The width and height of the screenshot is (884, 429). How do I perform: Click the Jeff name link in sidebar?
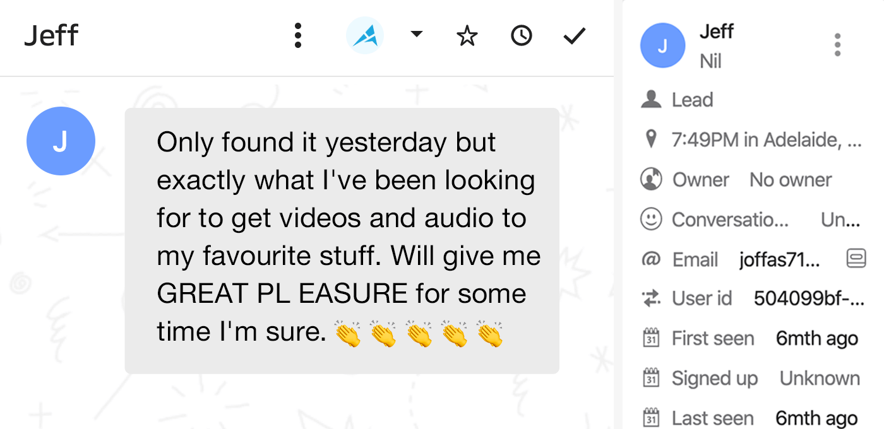point(717,32)
